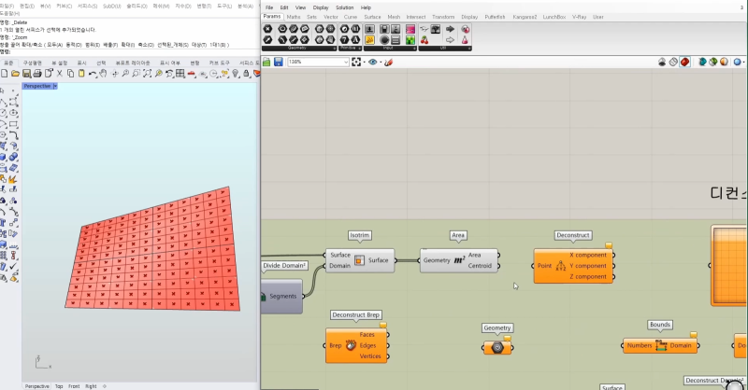Open the Perspective viewport title dropdown arrow
748x390 pixels.
(55, 86)
